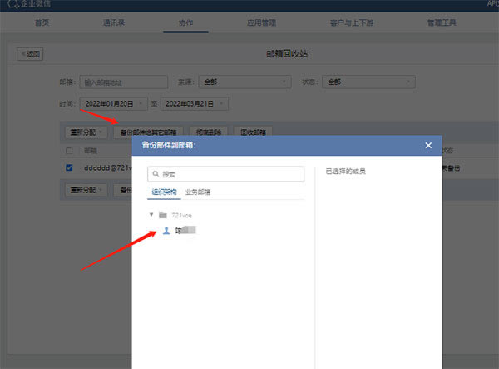Click the magnifier icon in search box
This screenshot has height=369, width=499.
(x=156, y=173)
